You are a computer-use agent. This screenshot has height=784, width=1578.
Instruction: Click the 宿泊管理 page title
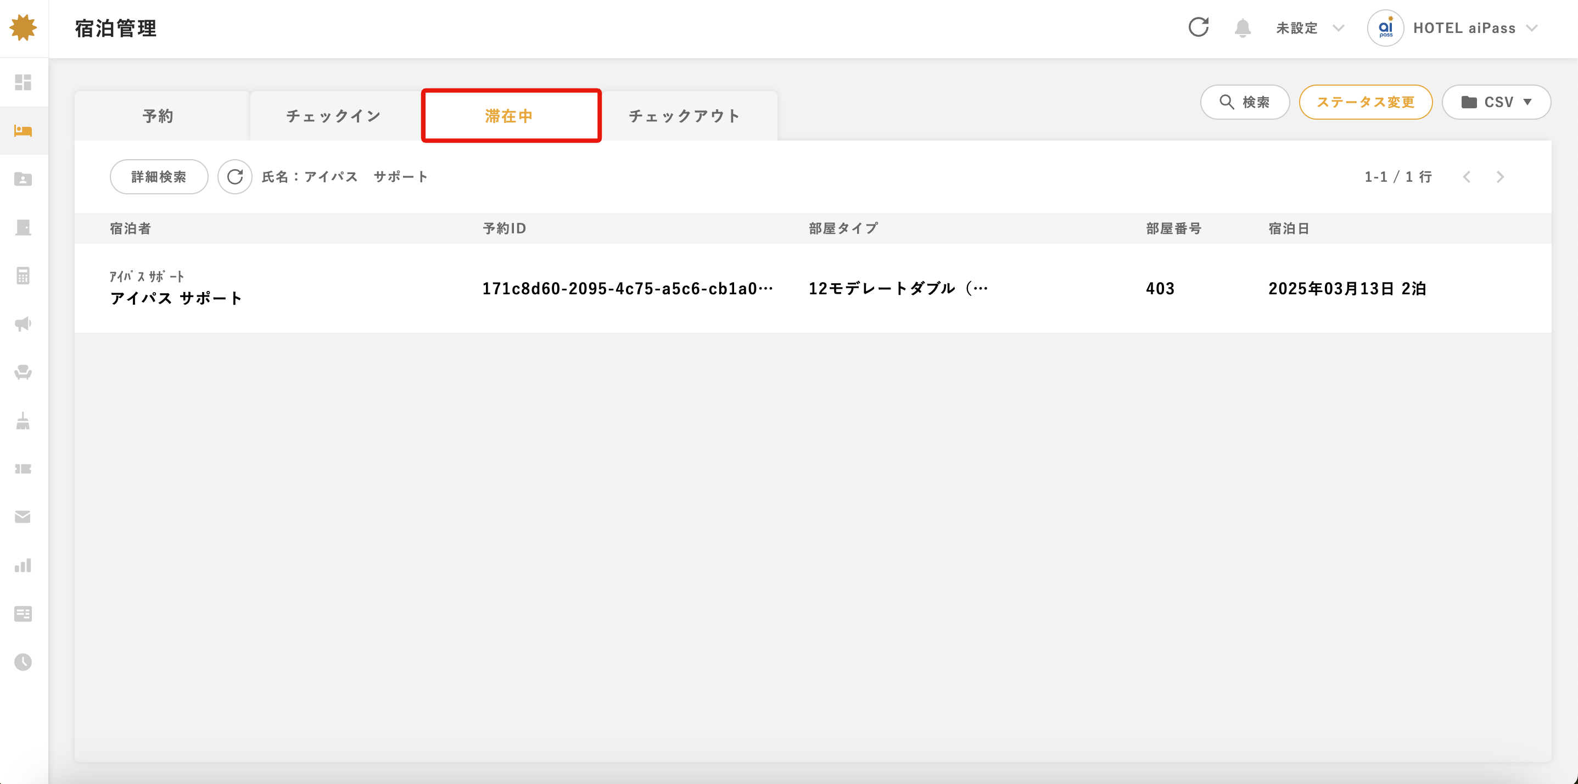pyautogui.click(x=116, y=28)
